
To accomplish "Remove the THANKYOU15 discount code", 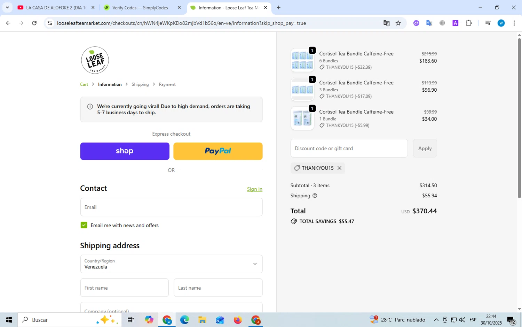I will (x=339, y=168).
